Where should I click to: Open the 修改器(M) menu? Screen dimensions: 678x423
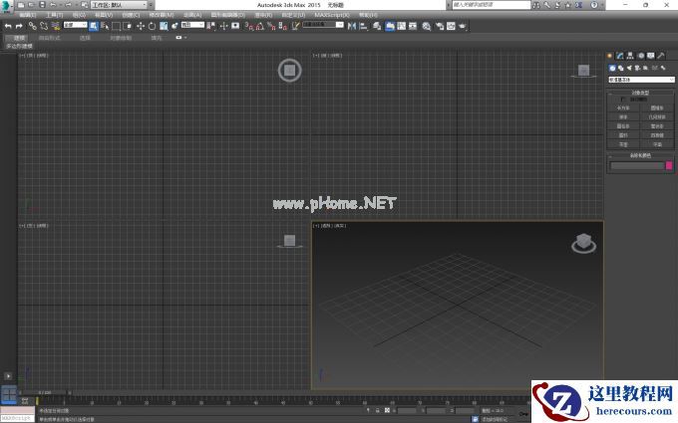(161, 15)
